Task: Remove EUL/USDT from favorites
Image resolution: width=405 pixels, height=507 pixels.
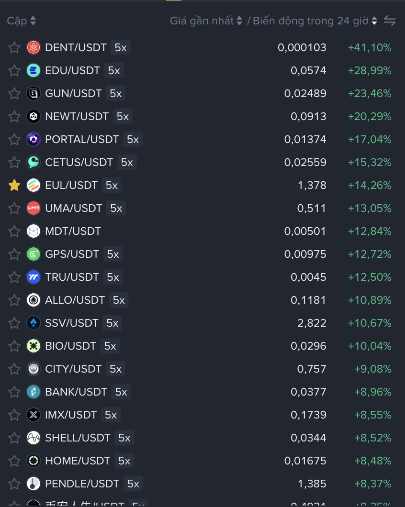Action: point(14,185)
